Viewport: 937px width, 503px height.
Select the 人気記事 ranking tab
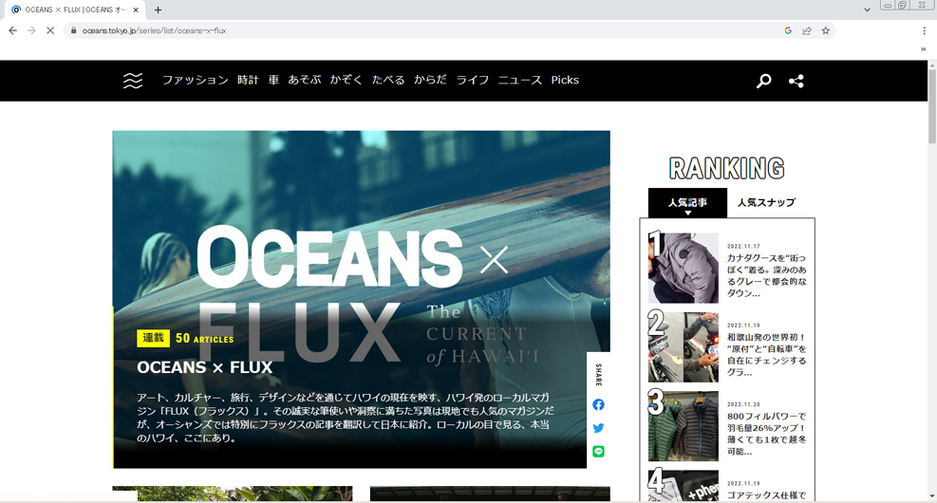click(x=688, y=203)
